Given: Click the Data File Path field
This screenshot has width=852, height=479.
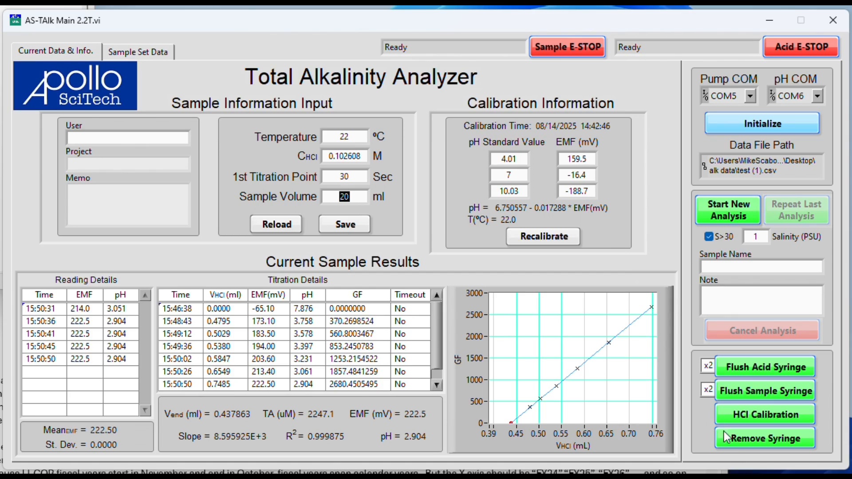Looking at the screenshot, I should tap(761, 166).
